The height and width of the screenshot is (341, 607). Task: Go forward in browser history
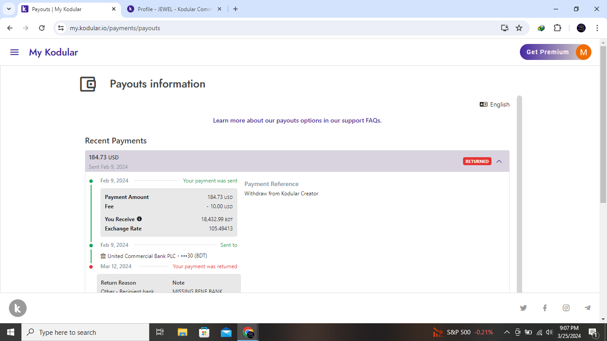coord(26,28)
